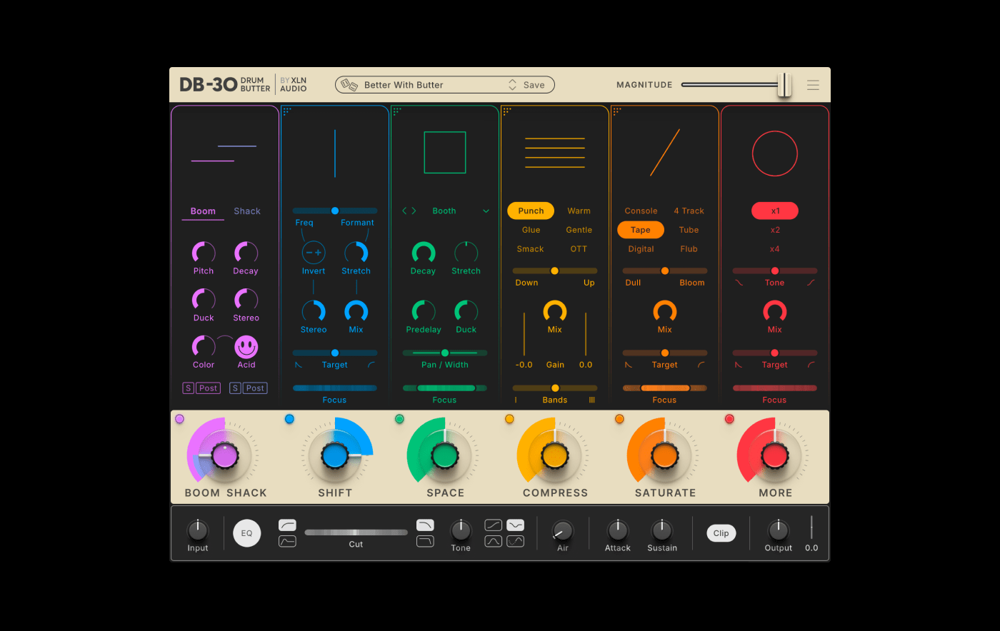Switch to the Shack tab
Screen dimensions: 1000x631
(247, 211)
